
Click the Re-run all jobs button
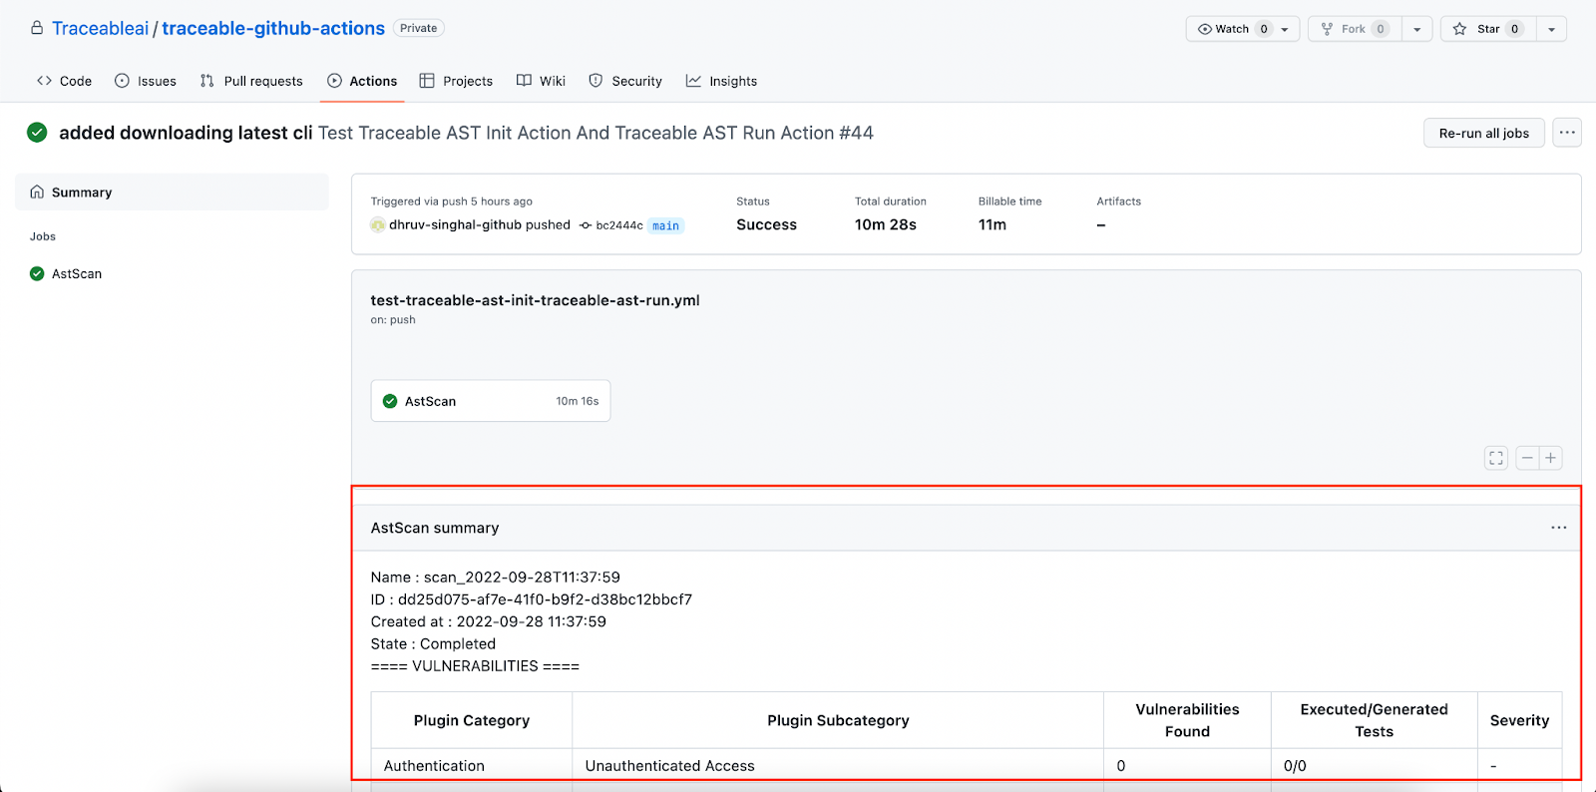[x=1483, y=133]
